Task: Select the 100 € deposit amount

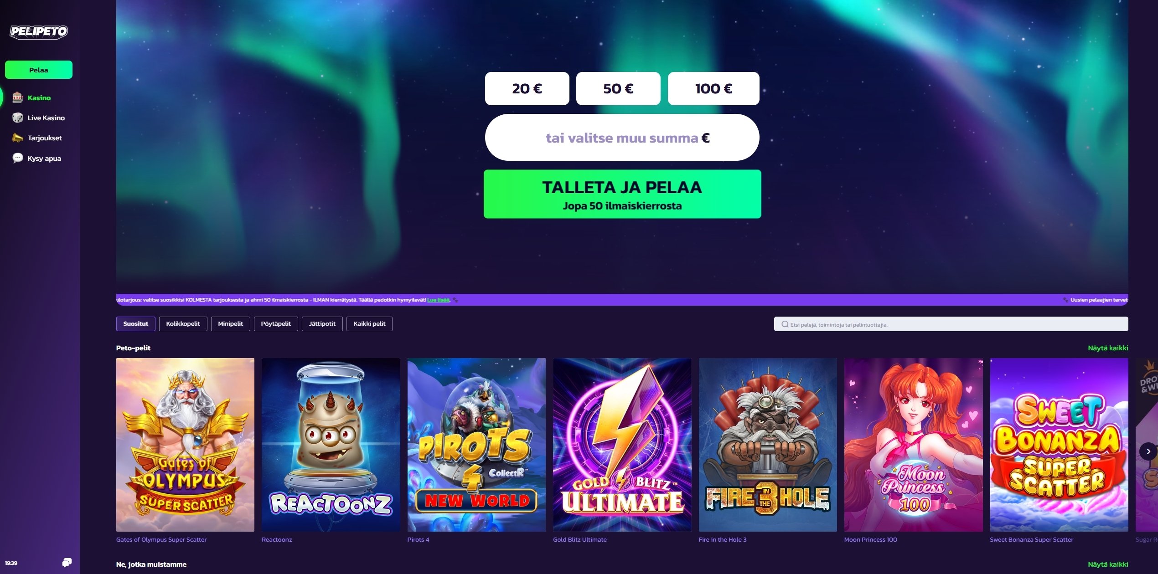Action: (713, 88)
